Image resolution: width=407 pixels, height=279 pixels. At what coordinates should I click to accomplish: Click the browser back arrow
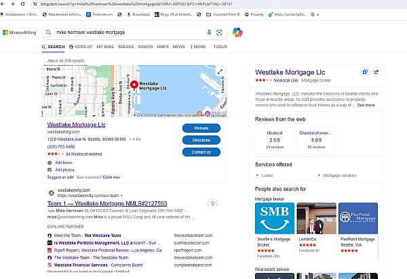3,4
